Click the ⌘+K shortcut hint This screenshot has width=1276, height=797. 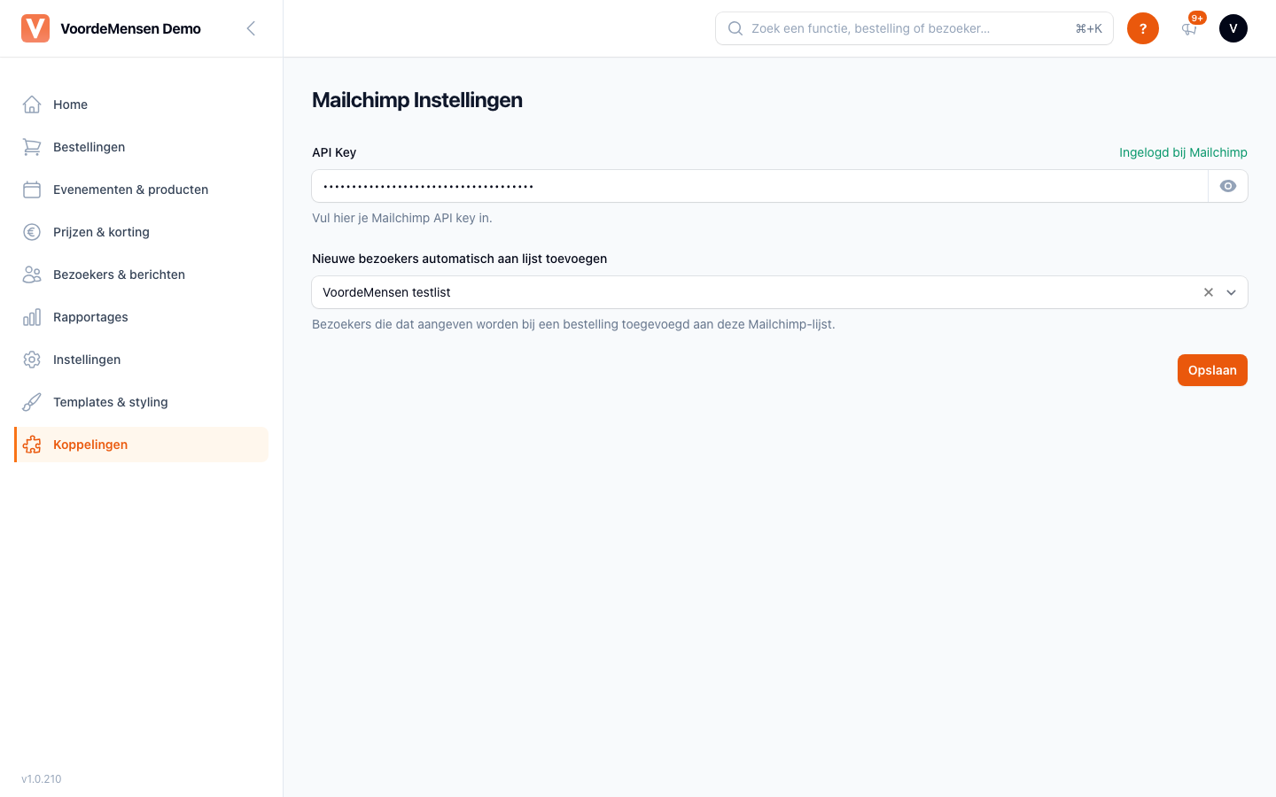(x=1089, y=28)
